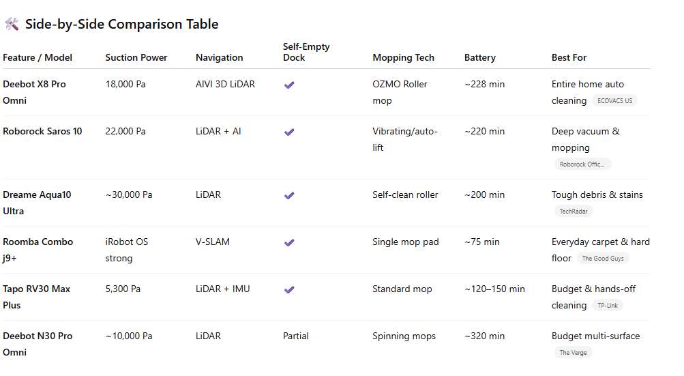The width and height of the screenshot is (684, 376).
Task: Open The Verge source chip
Action: pyautogui.click(x=574, y=353)
